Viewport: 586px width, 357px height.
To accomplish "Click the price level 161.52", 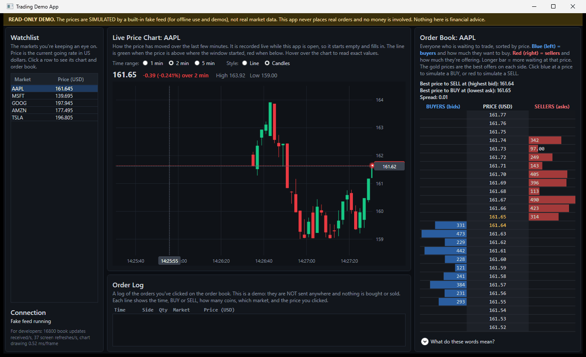I will click(x=498, y=327).
